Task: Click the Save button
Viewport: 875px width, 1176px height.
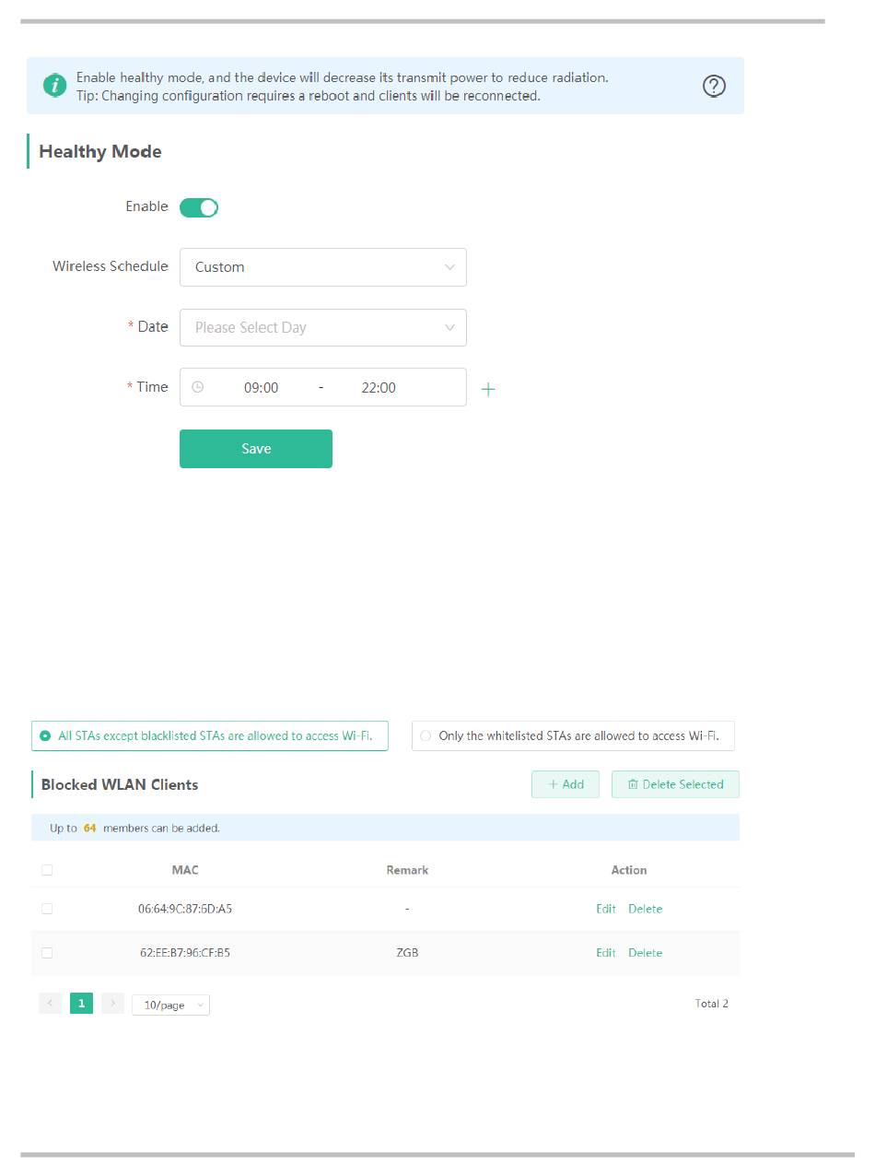Action: pos(256,449)
